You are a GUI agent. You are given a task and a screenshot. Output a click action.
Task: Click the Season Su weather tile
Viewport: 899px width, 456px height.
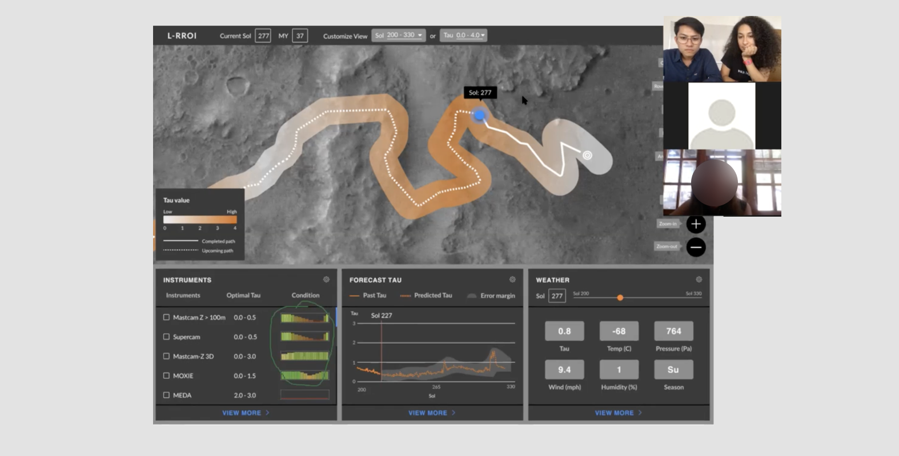[x=673, y=369]
